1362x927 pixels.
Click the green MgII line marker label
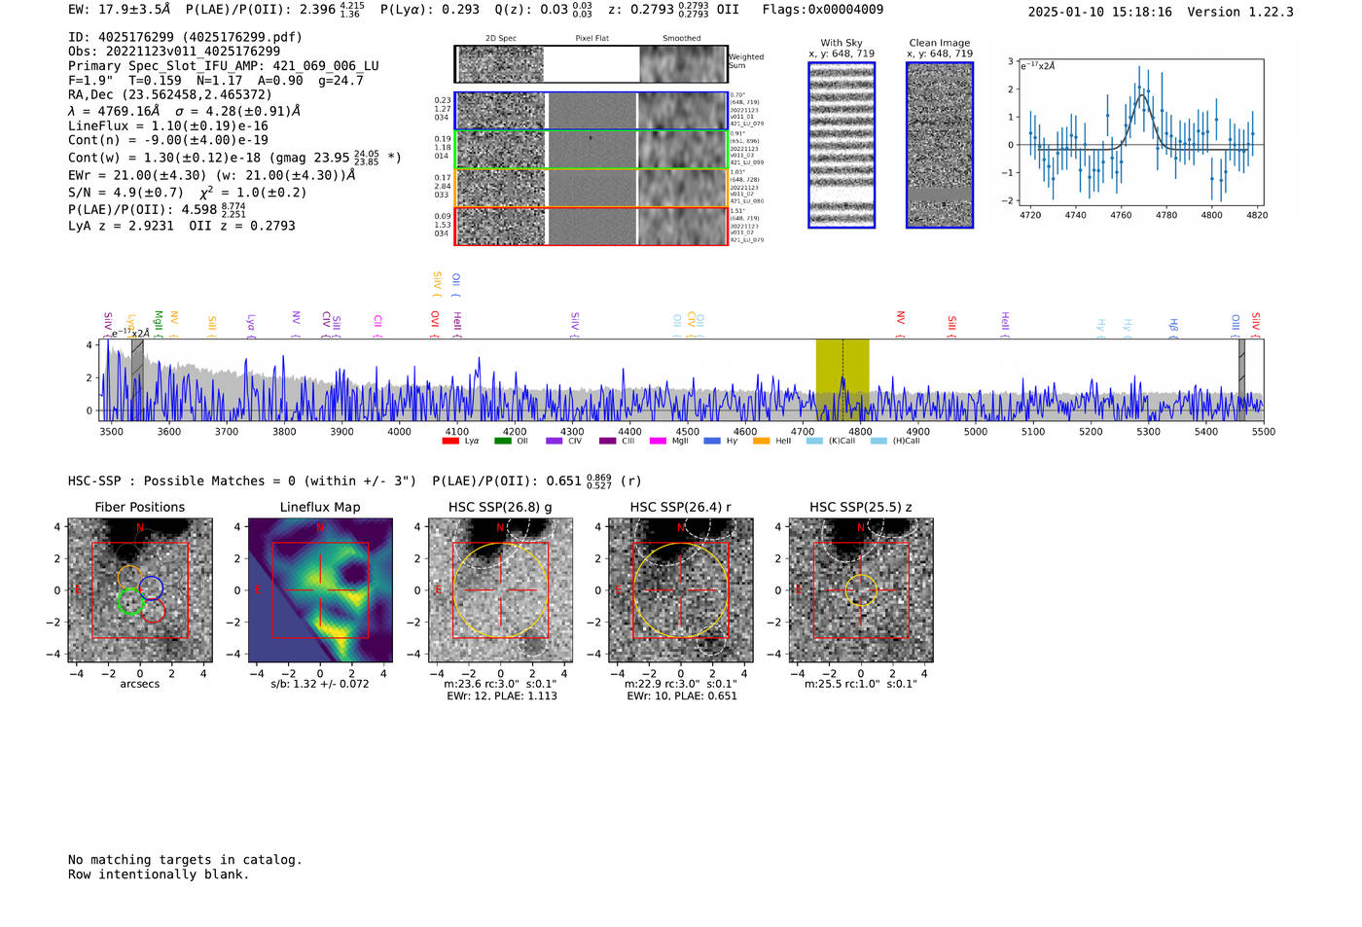point(158,323)
